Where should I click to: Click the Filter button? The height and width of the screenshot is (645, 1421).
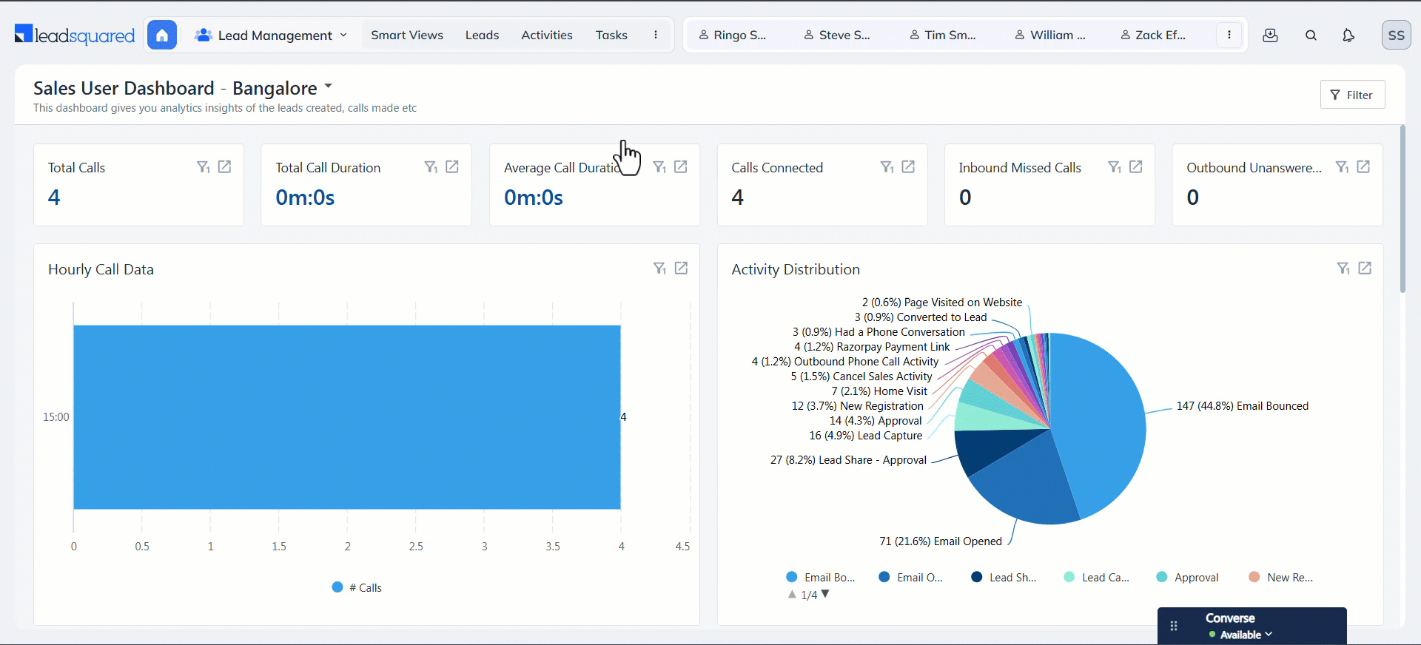point(1351,95)
